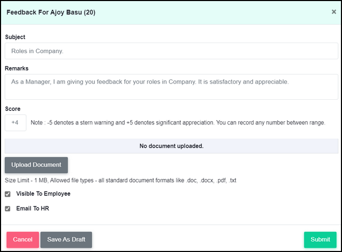This screenshot has height=252, width=342.
Task: Click the No document uploaded banner
Action: click(x=172, y=146)
